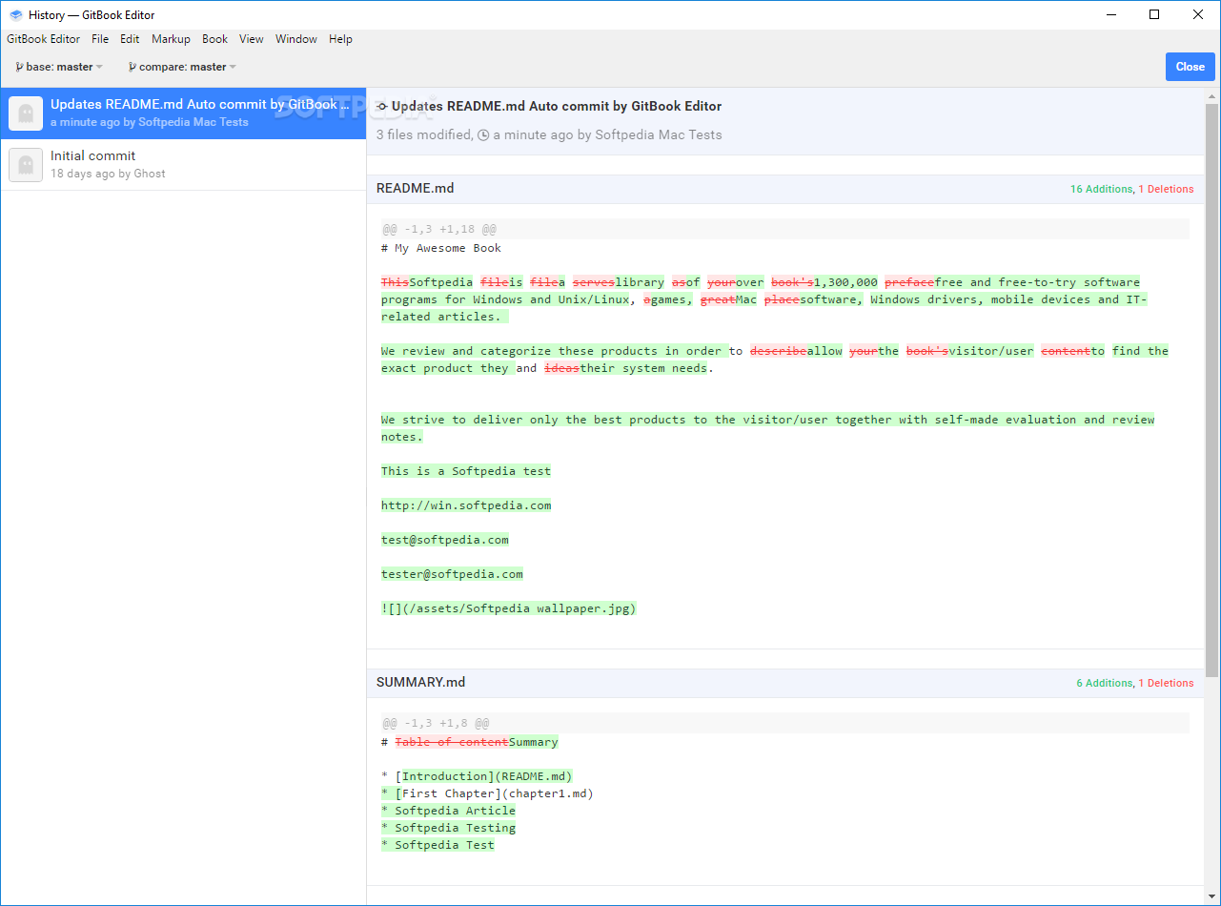Viewport: 1221px width, 906px height.
Task: Minimize the History window
Action: coord(1110,14)
